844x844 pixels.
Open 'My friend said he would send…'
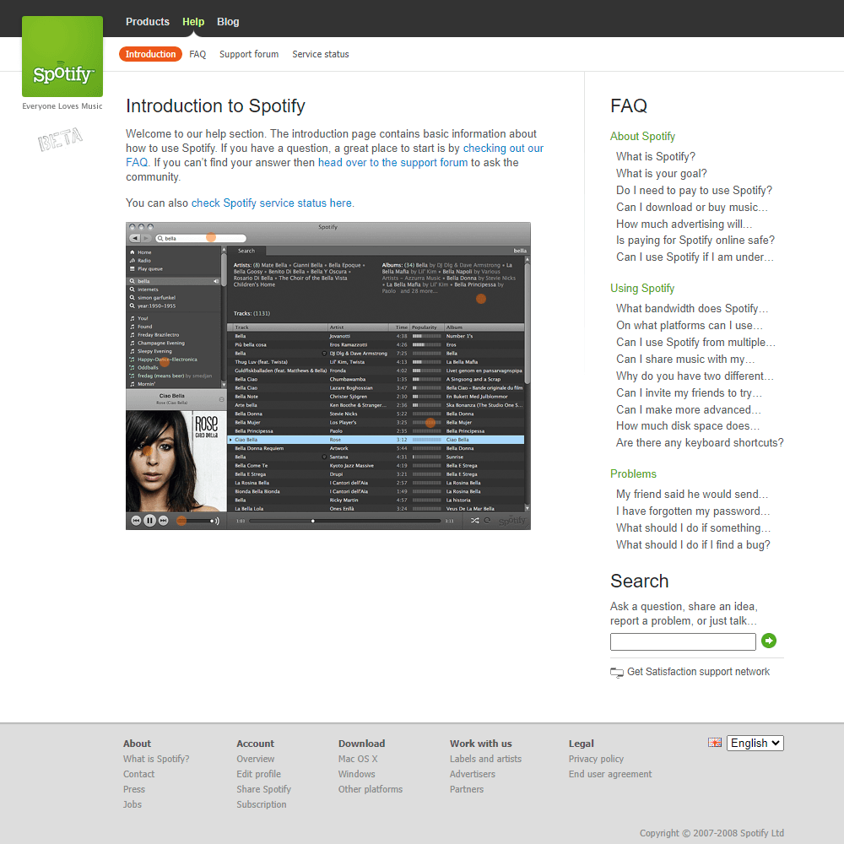(692, 494)
